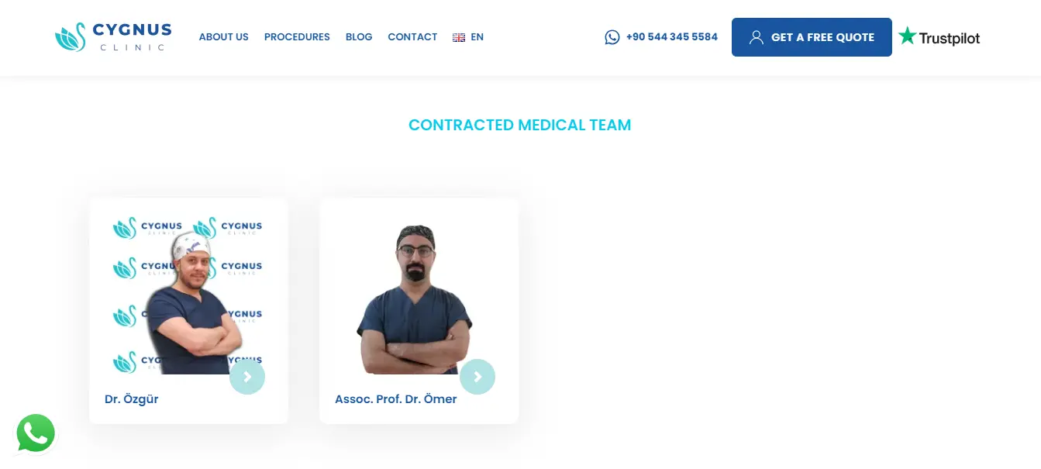
Task: Click the Cygnus Clinic swan logo
Action: [113, 37]
